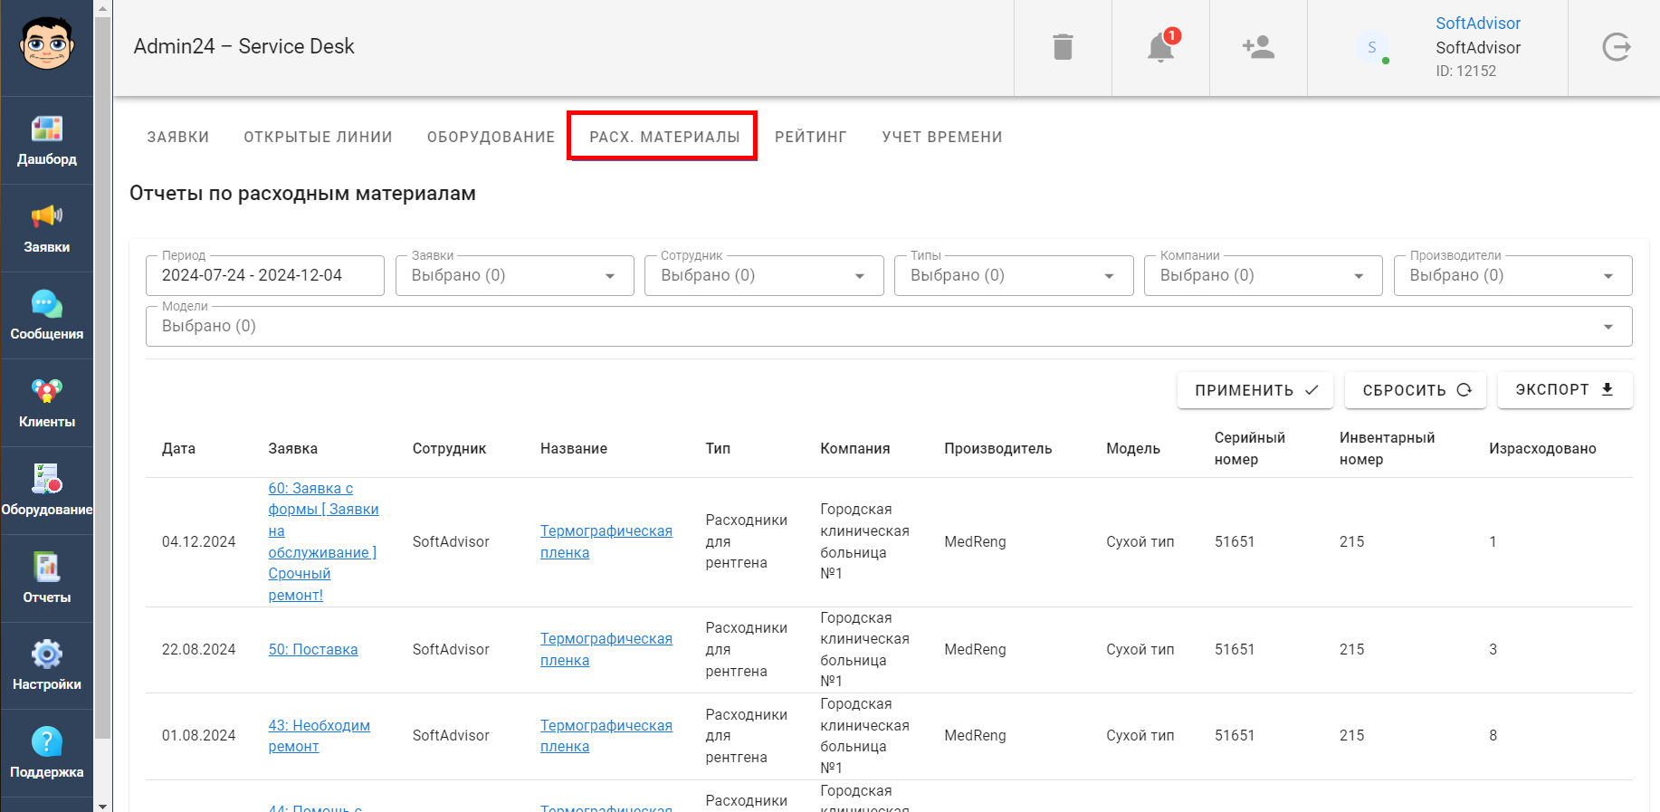Click the СБРОСИТЬ button
The height and width of the screenshot is (812, 1660).
(1416, 390)
